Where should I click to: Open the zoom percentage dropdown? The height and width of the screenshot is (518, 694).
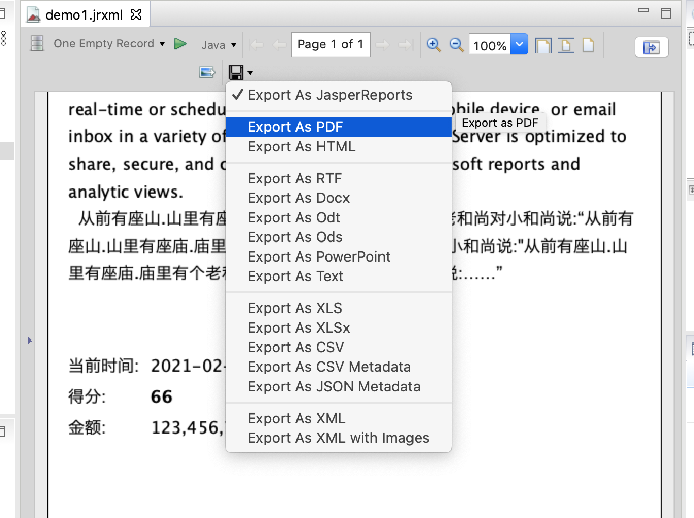[x=519, y=44]
